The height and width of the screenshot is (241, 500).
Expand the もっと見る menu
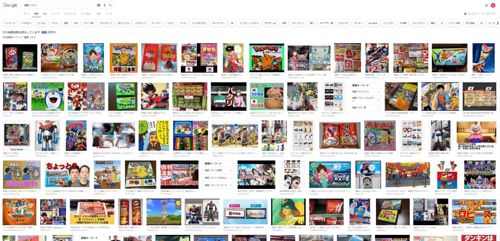point(86,14)
